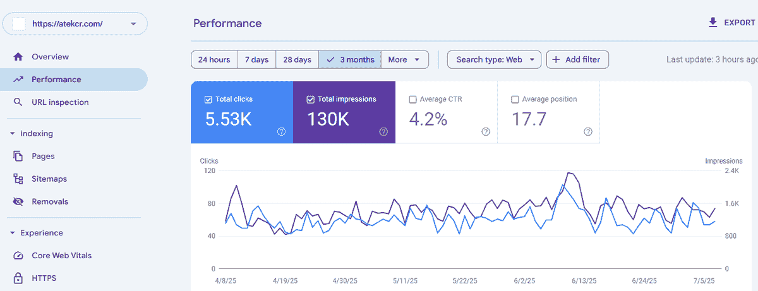
Task: Open the HTTPS report
Action: pos(74,278)
